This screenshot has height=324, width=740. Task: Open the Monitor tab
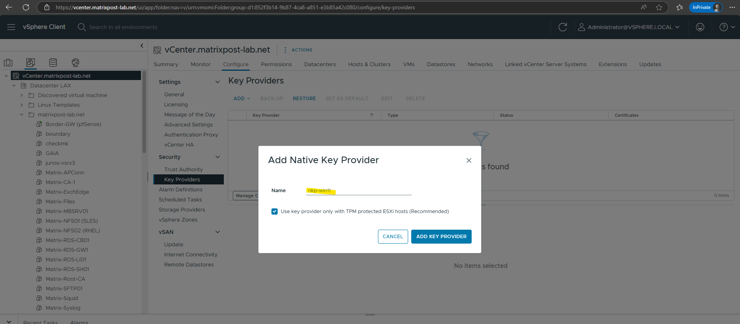(201, 64)
